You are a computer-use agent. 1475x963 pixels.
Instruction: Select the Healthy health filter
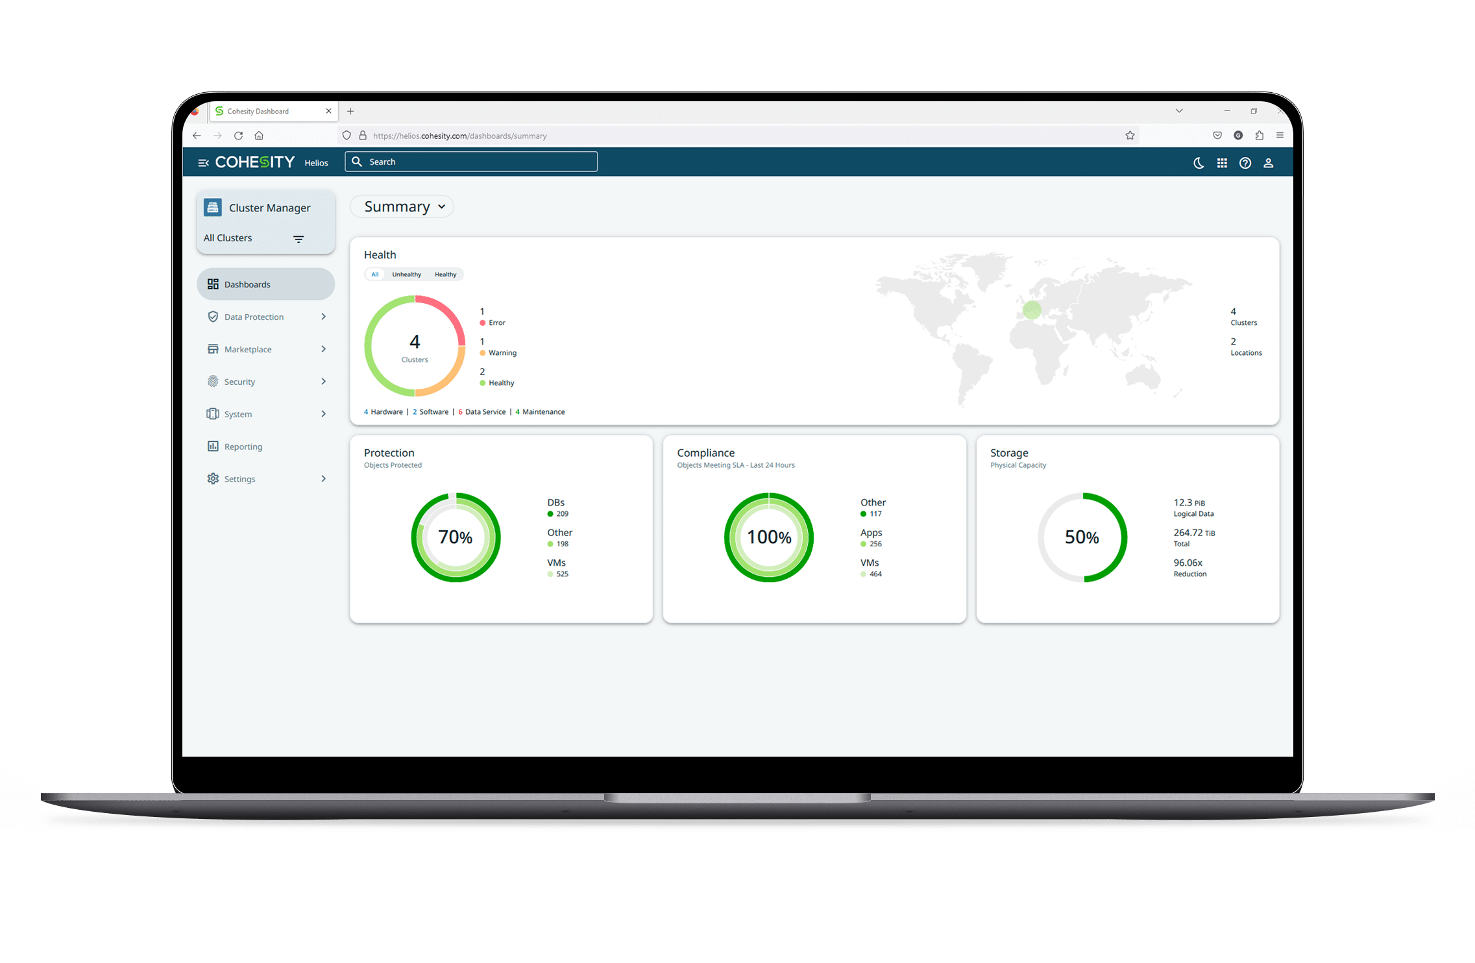(x=445, y=274)
